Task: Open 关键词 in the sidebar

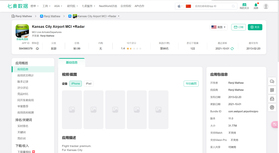Action: [x=21, y=132]
